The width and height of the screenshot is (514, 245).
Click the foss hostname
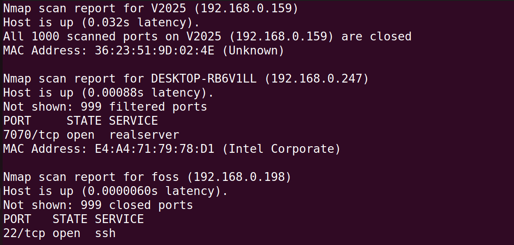point(165,177)
